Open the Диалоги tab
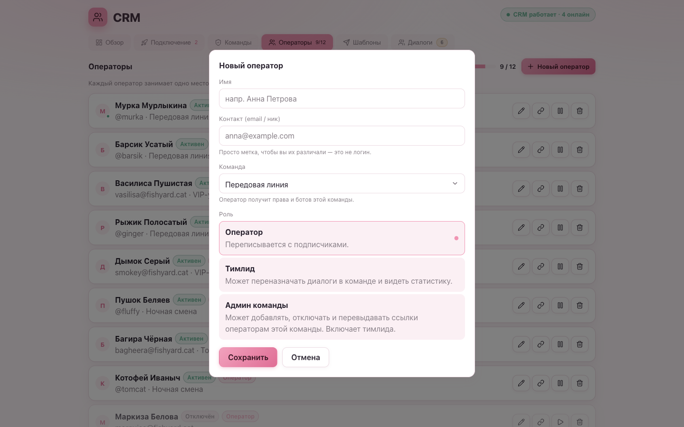The width and height of the screenshot is (684, 427). [x=422, y=42]
